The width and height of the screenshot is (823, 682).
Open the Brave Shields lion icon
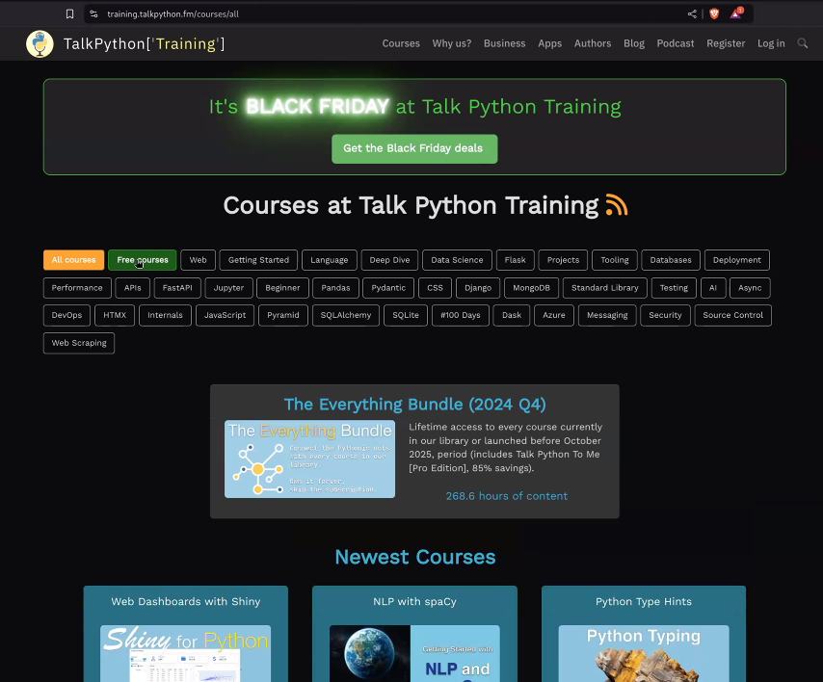click(714, 14)
